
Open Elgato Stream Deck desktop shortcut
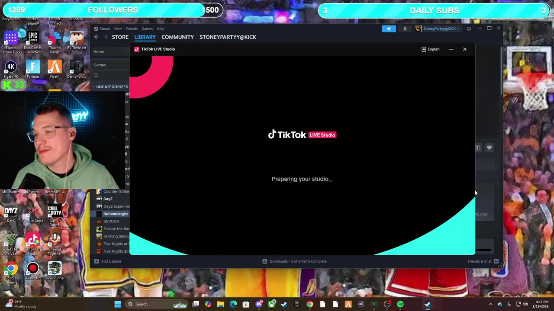(11, 42)
